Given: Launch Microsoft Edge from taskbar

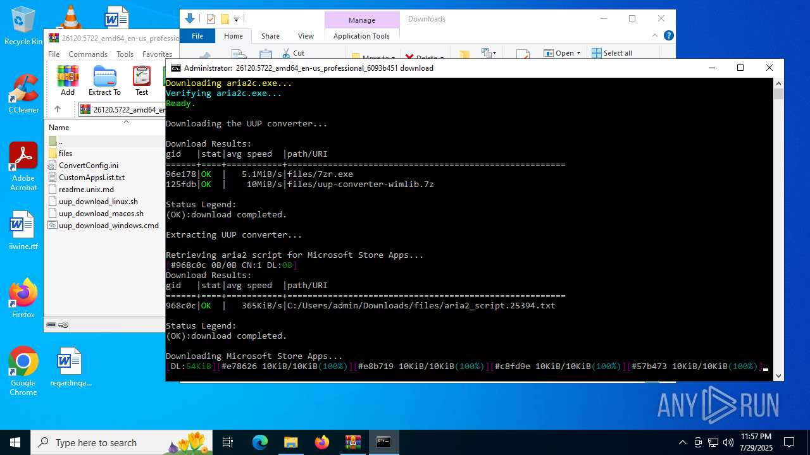Looking at the screenshot, I should pyautogui.click(x=260, y=442).
